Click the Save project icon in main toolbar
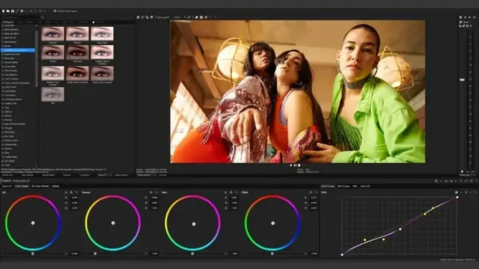 tap(13, 11)
